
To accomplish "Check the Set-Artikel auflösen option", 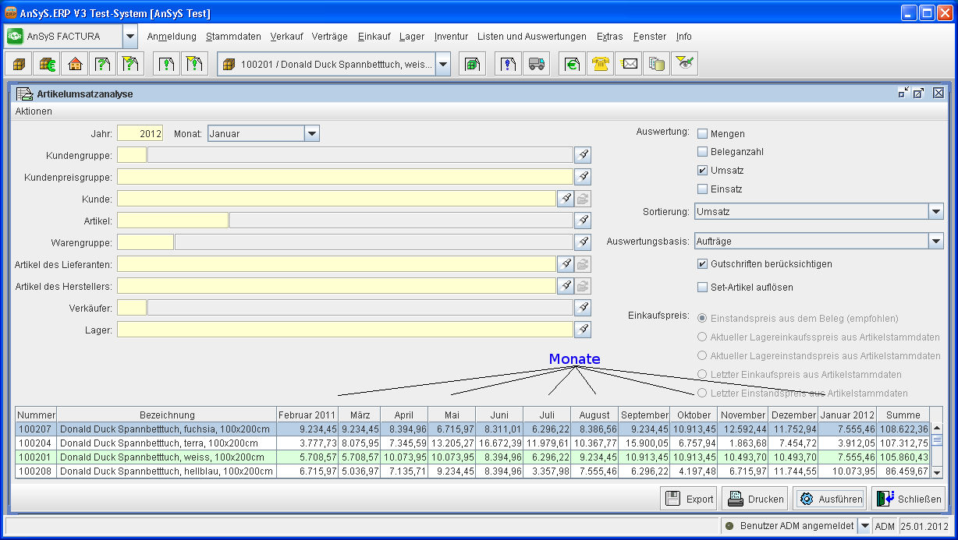I will pyautogui.click(x=702, y=287).
